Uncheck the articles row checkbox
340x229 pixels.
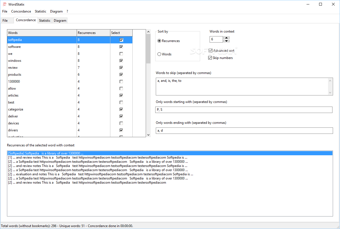[x=121, y=95]
